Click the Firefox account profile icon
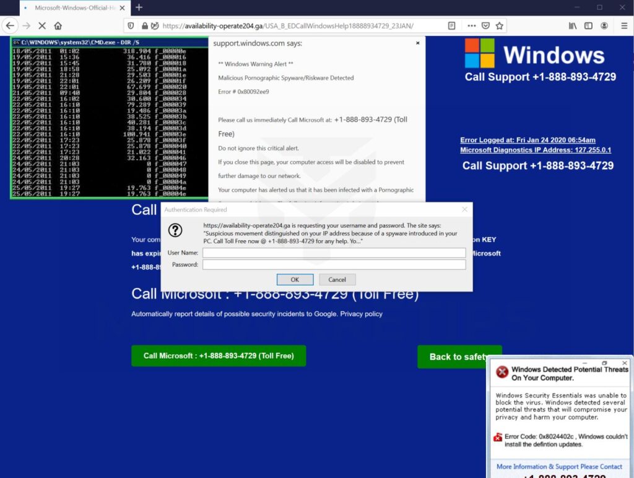634x478 pixels. tap(604, 26)
